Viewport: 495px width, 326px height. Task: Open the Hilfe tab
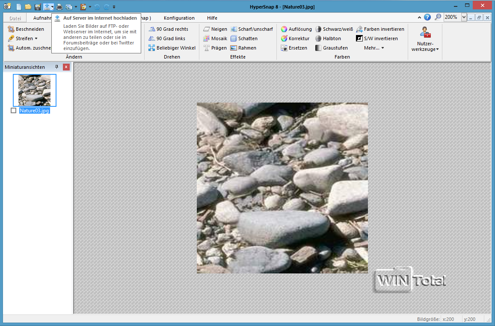[x=212, y=18]
